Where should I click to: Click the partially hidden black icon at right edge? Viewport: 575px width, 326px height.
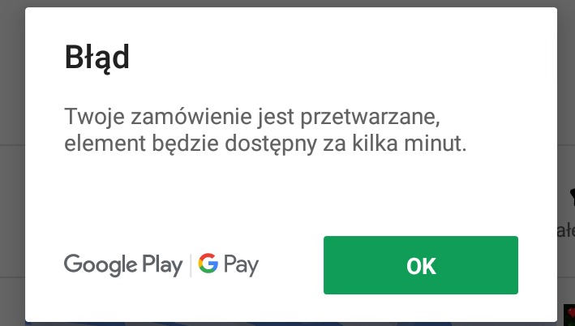572,197
